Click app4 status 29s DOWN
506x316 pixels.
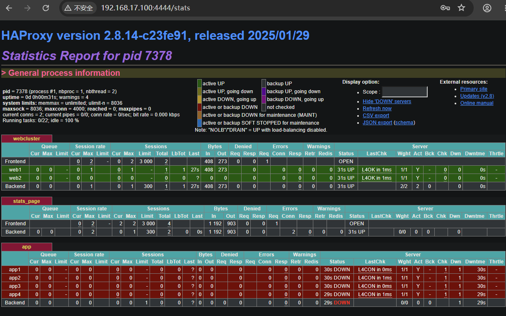(x=337, y=294)
